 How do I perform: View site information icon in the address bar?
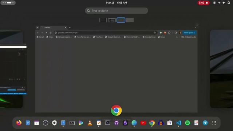(x=56, y=33)
